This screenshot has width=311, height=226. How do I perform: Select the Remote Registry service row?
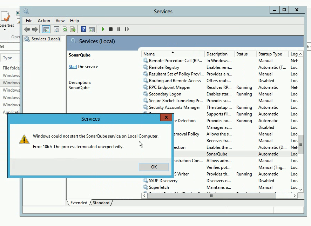(x=220, y=67)
